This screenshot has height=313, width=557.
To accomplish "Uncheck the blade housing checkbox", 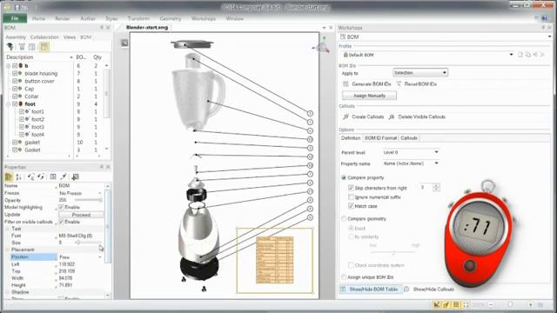I will pyautogui.click(x=15, y=73).
